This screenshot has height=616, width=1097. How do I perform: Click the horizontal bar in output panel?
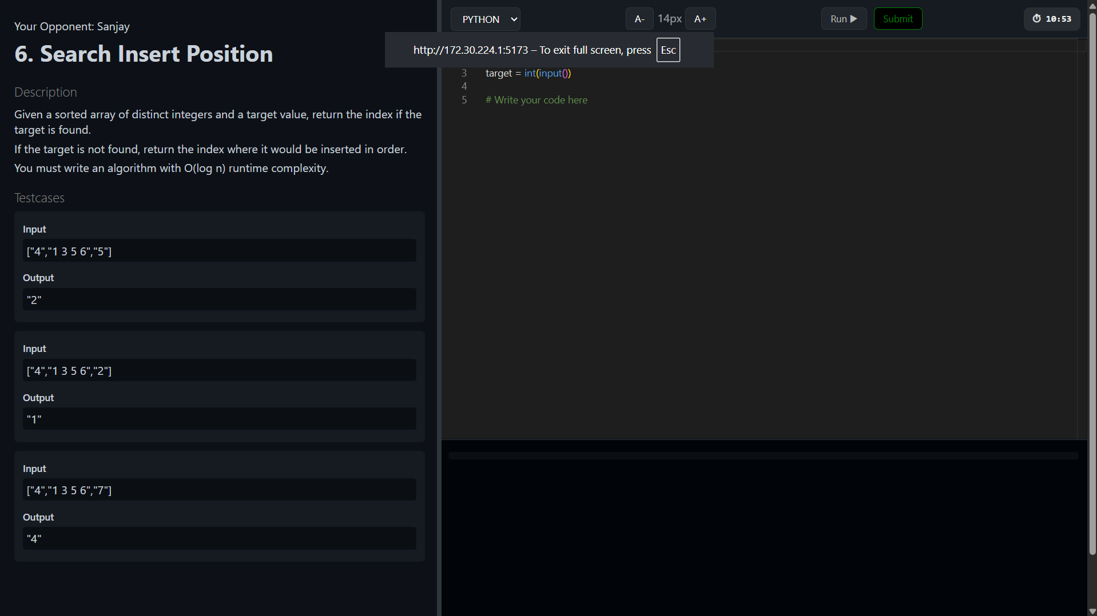click(764, 455)
